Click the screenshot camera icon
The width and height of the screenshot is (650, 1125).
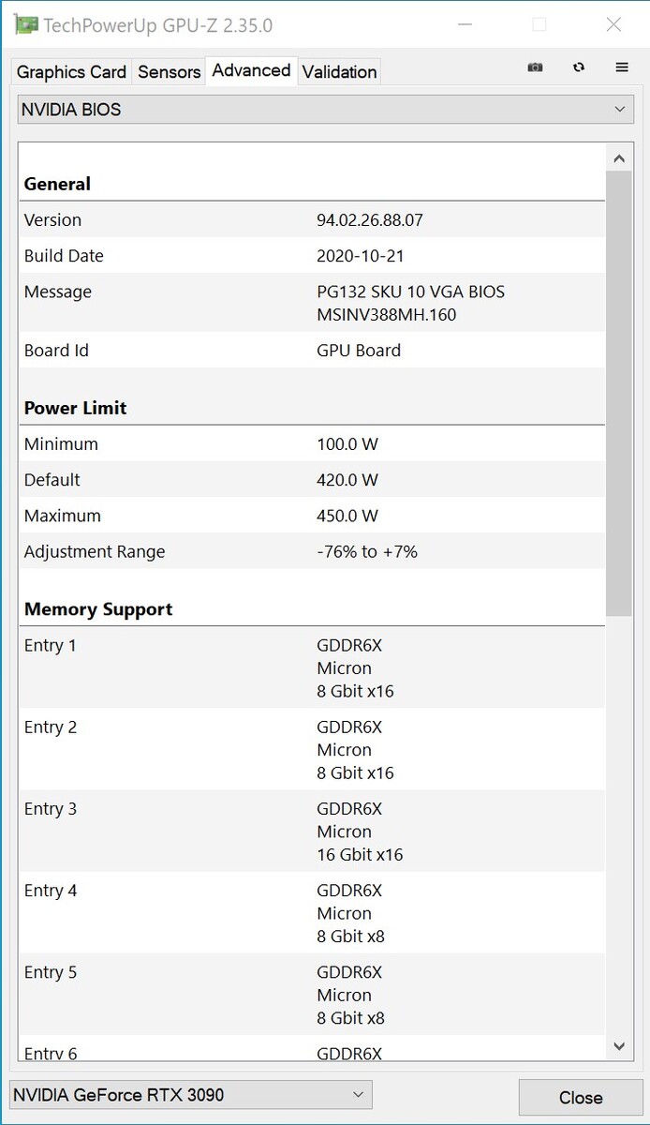point(535,67)
